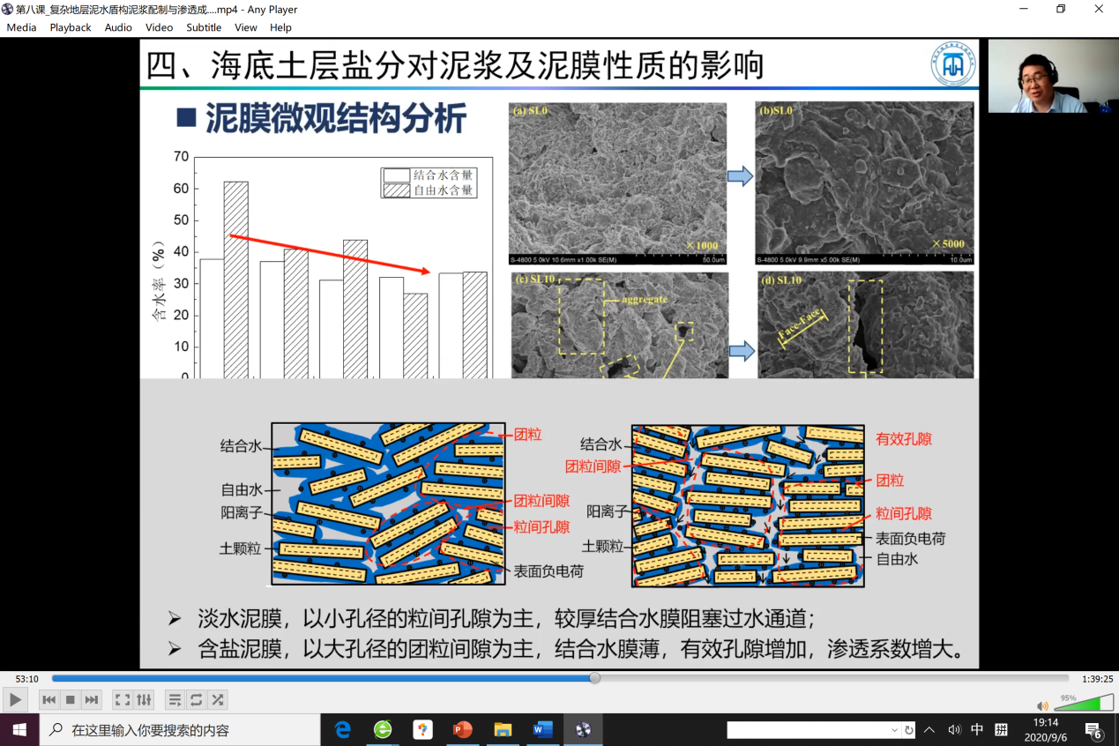Show hidden system tray icons
Viewport: 1119px width, 746px height.
929,730
